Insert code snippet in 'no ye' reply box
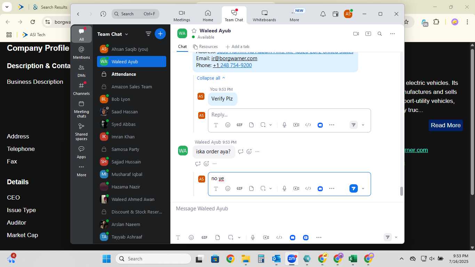 [x=308, y=188]
